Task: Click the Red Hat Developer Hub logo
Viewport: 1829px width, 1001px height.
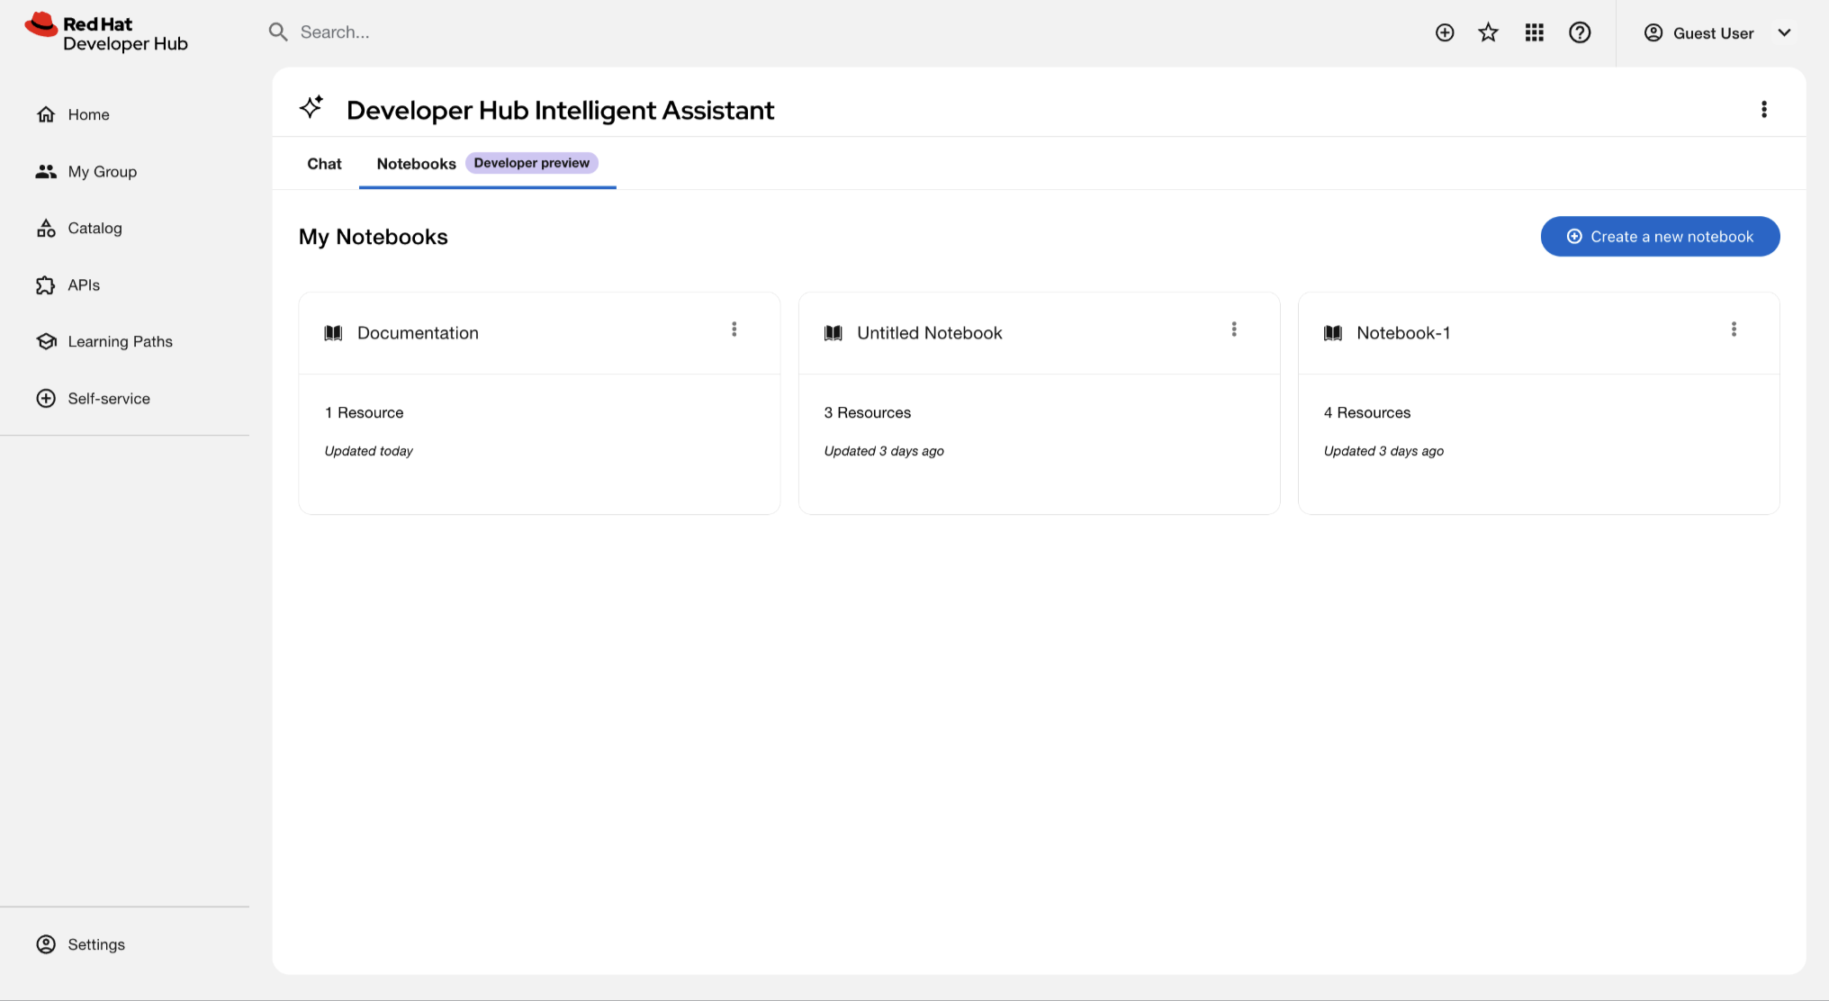Action: [106, 33]
